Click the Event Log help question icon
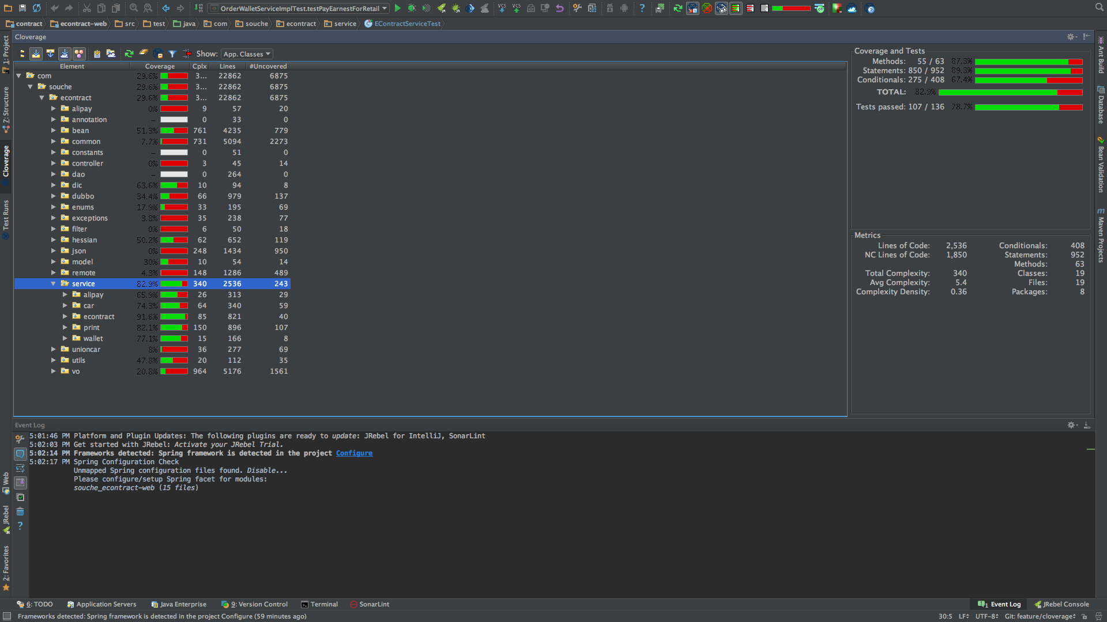The height and width of the screenshot is (622, 1107). pos(20,526)
